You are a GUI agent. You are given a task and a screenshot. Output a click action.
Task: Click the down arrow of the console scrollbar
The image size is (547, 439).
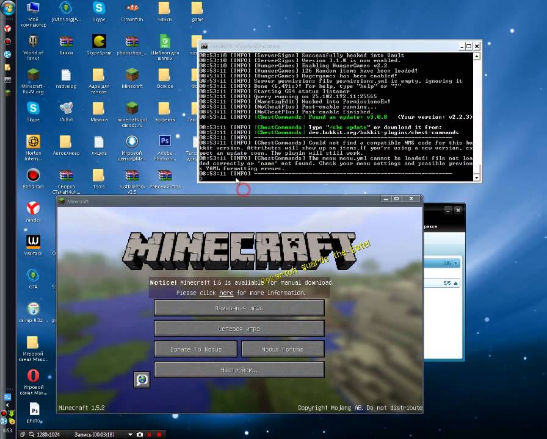[477, 177]
